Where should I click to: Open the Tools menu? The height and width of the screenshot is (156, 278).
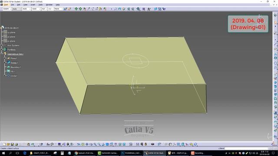point(40,5)
